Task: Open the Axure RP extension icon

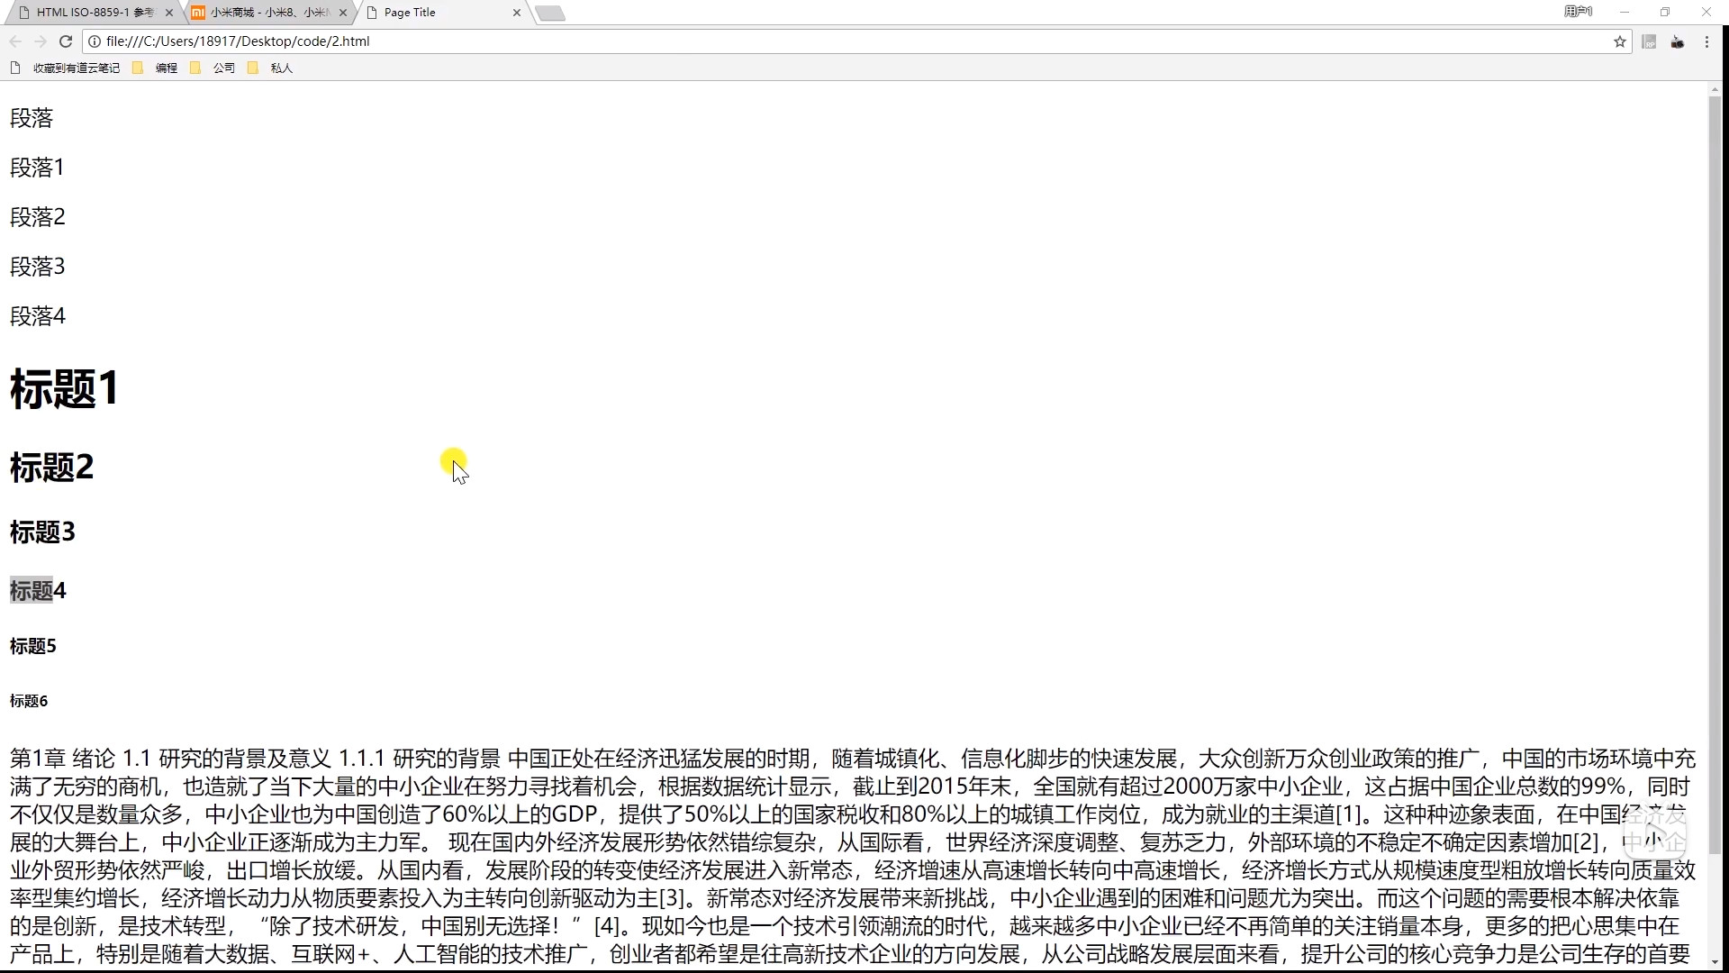Action: pos(1649,41)
